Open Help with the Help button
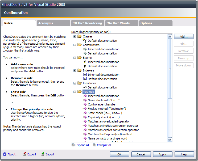 [x=184, y=154]
